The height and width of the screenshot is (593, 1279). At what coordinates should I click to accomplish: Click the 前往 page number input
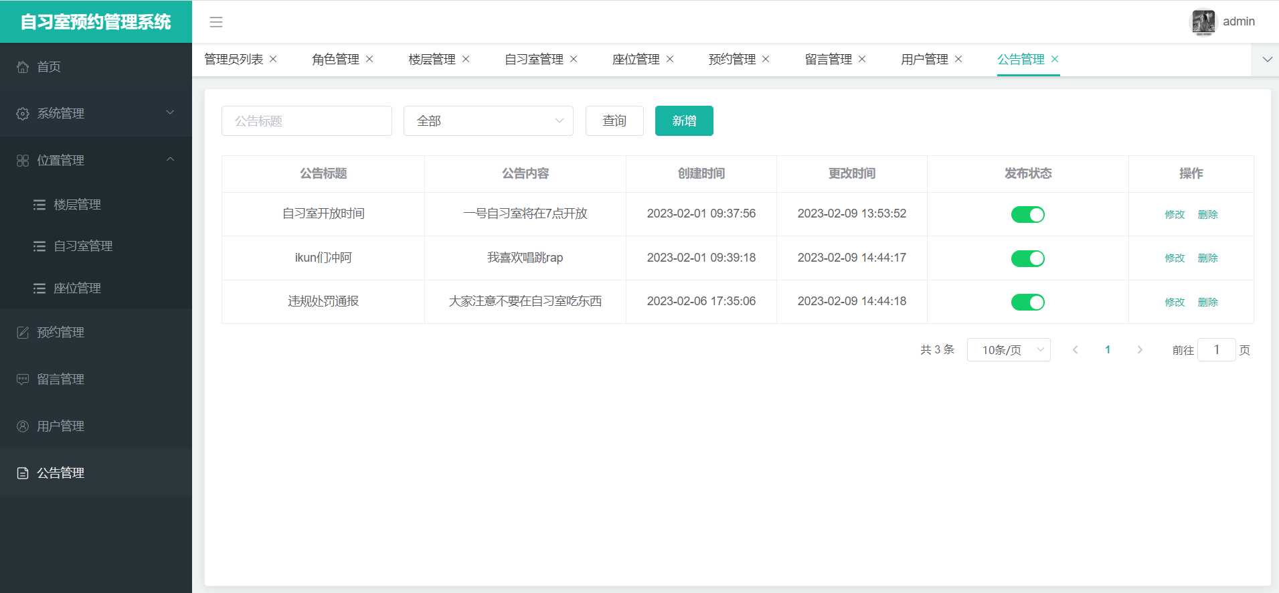click(1216, 350)
